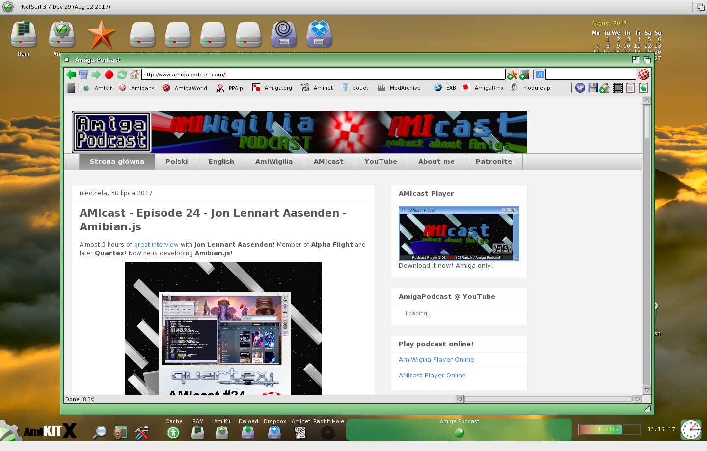Open the AmiWigilia Player Online link
Screen dimensions: 707x451
click(x=436, y=360)
